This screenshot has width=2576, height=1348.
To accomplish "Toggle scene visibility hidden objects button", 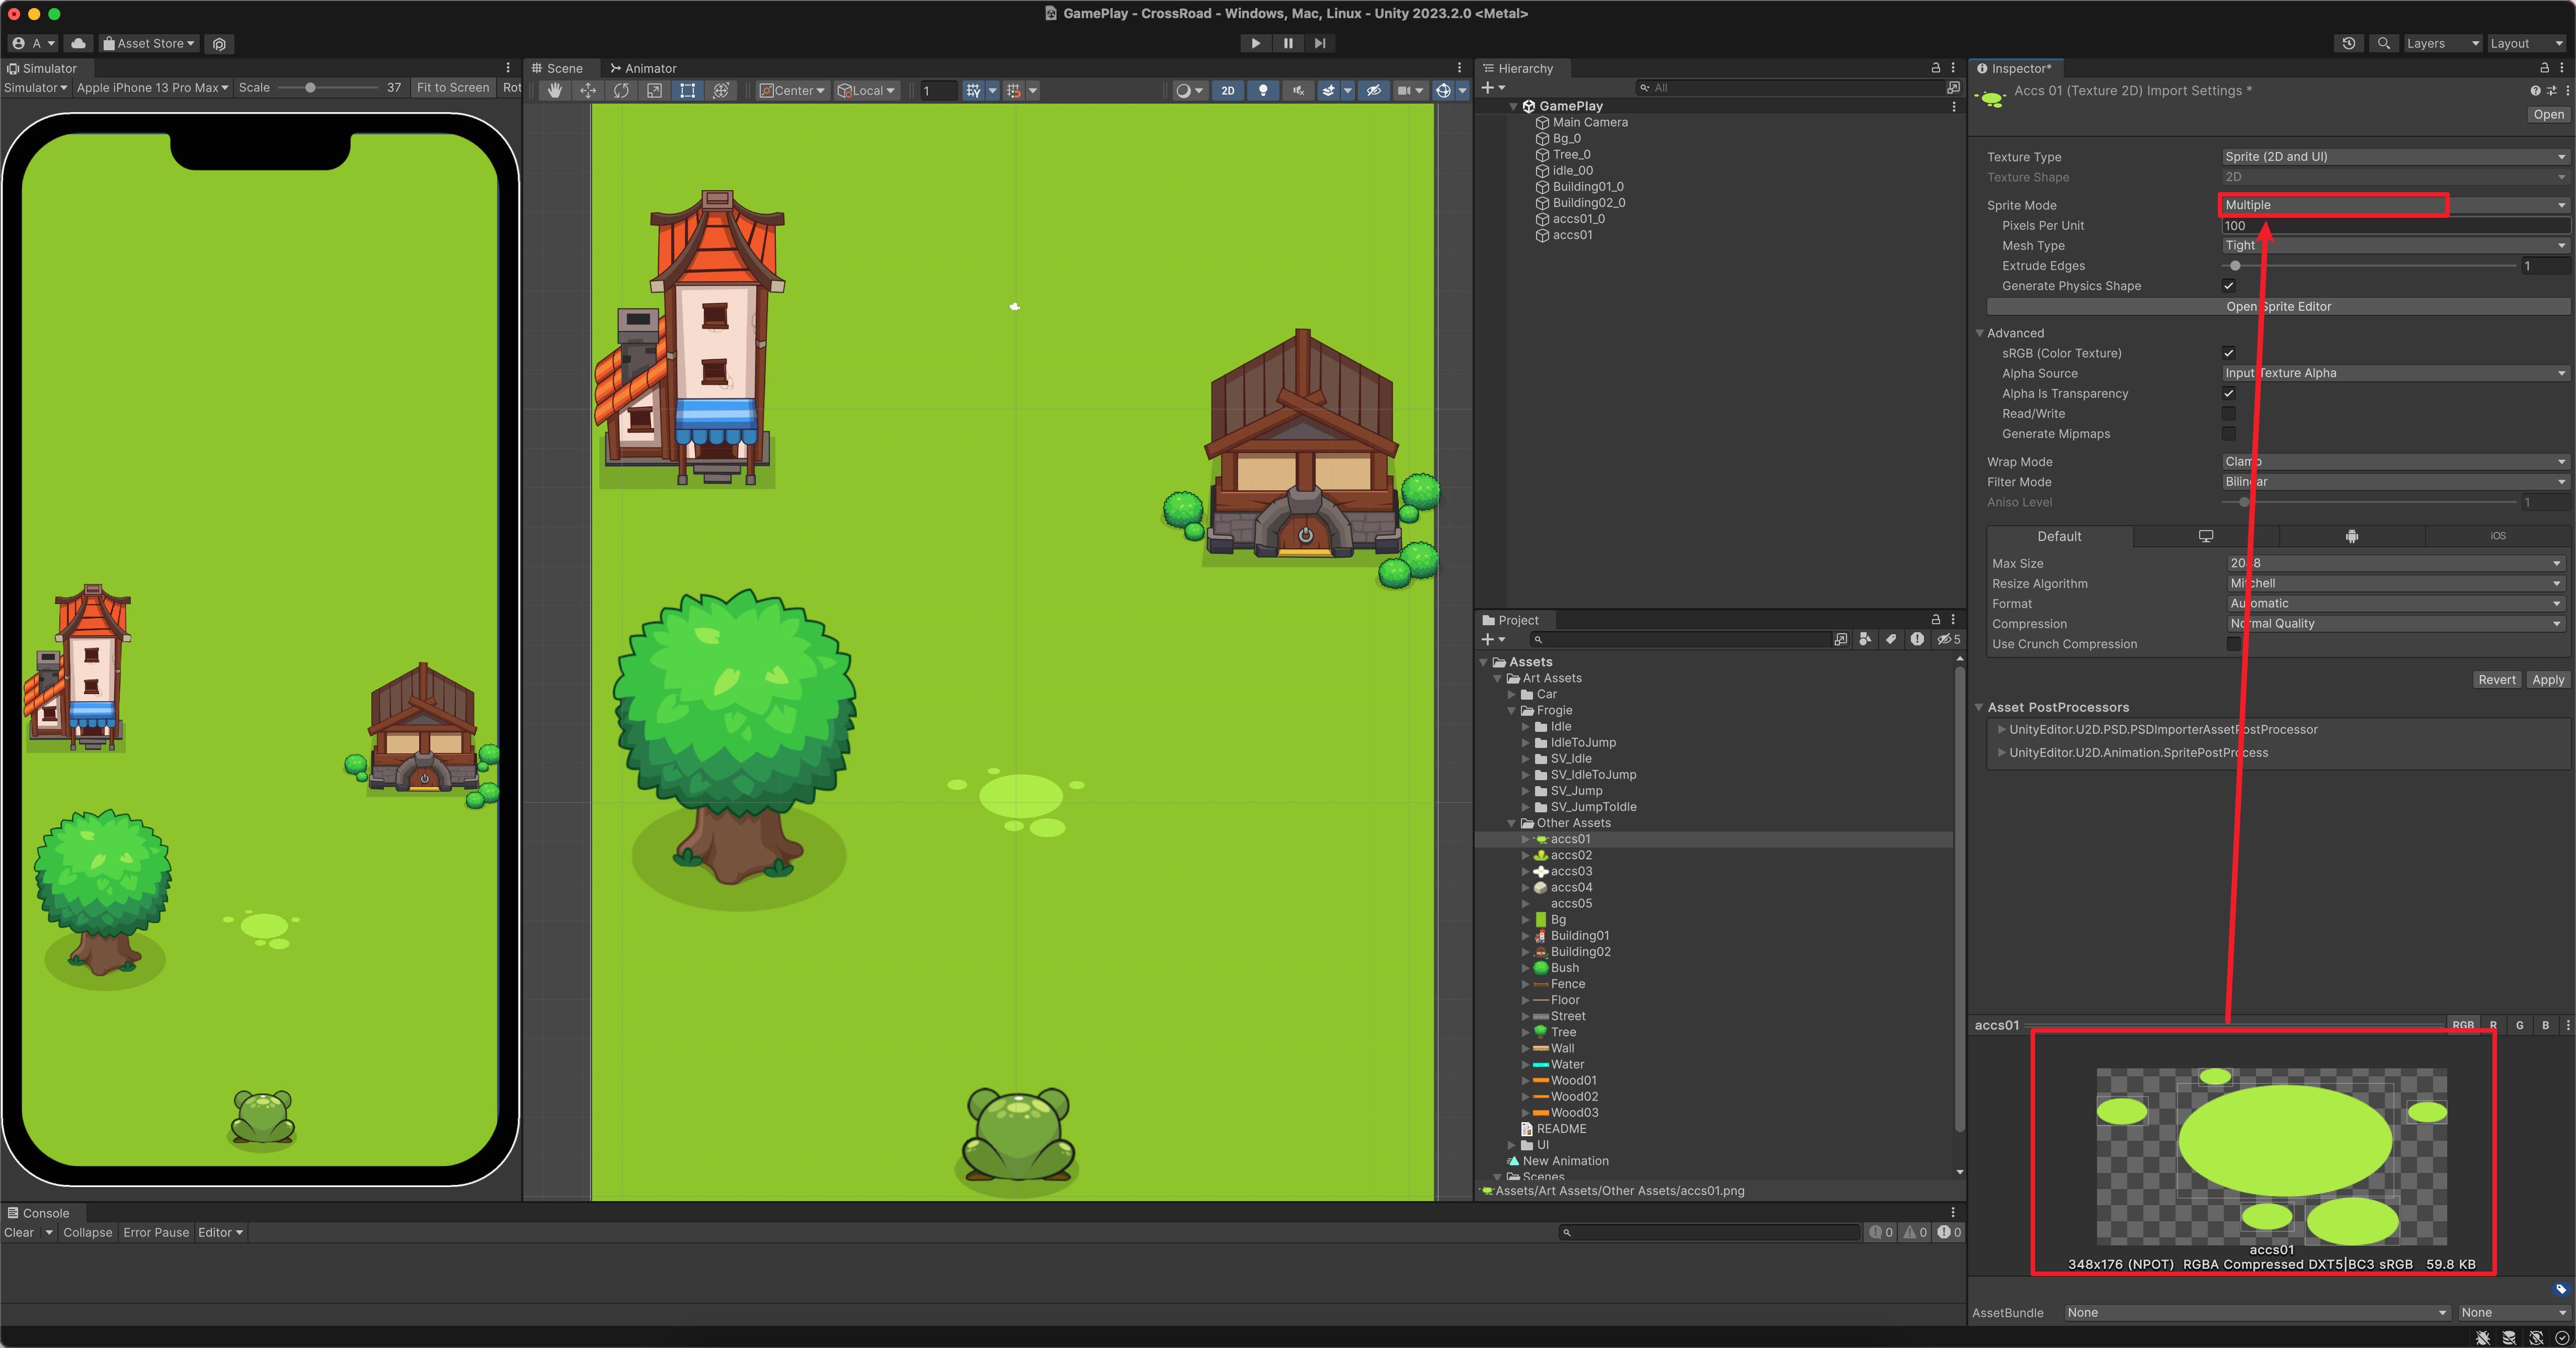I will point(1374,90).
